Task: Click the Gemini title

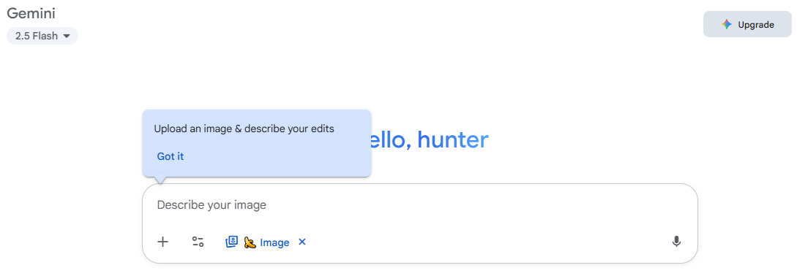Action: (x=31, y=14)
